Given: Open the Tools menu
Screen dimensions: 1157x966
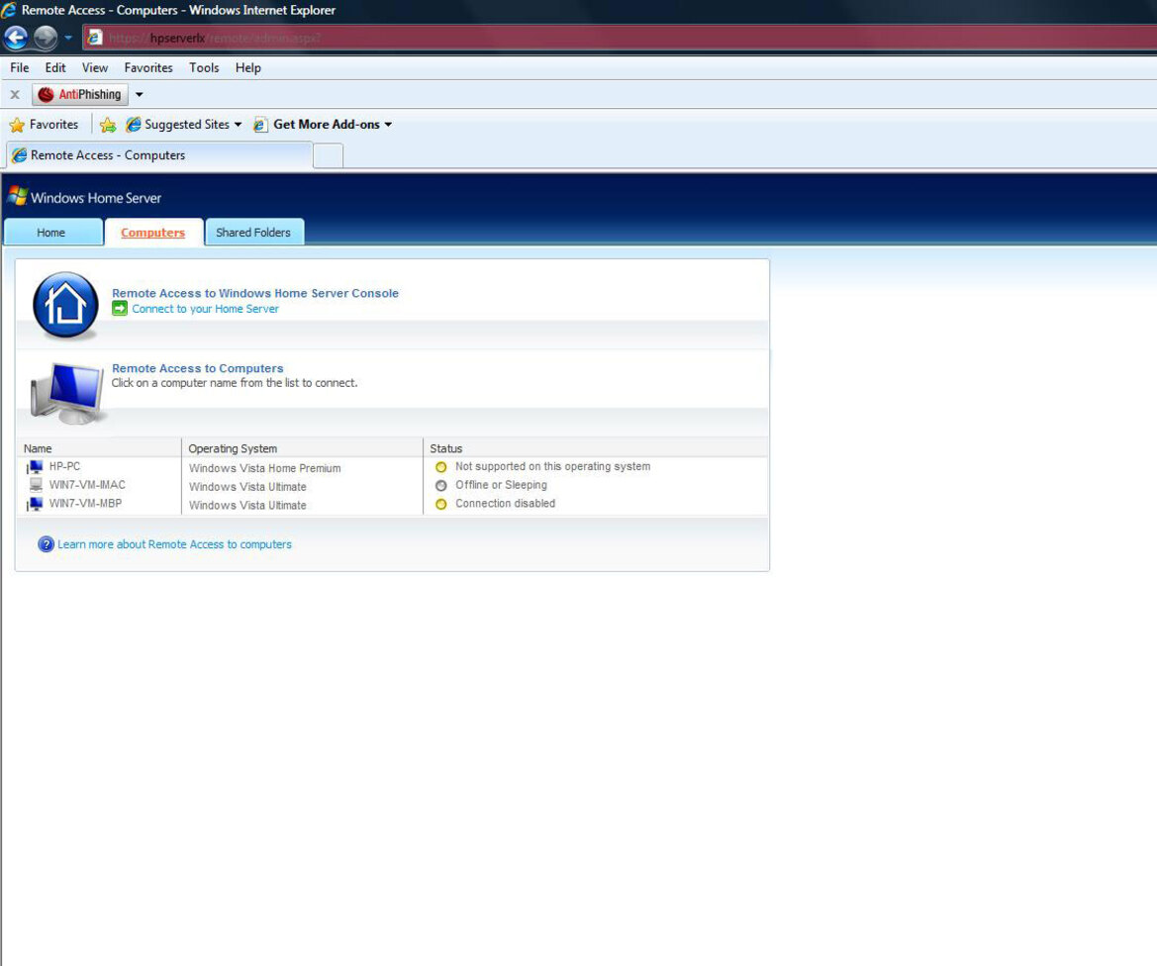Looking at the screenshot, I should pyautogui.click(x=204, y=68).
